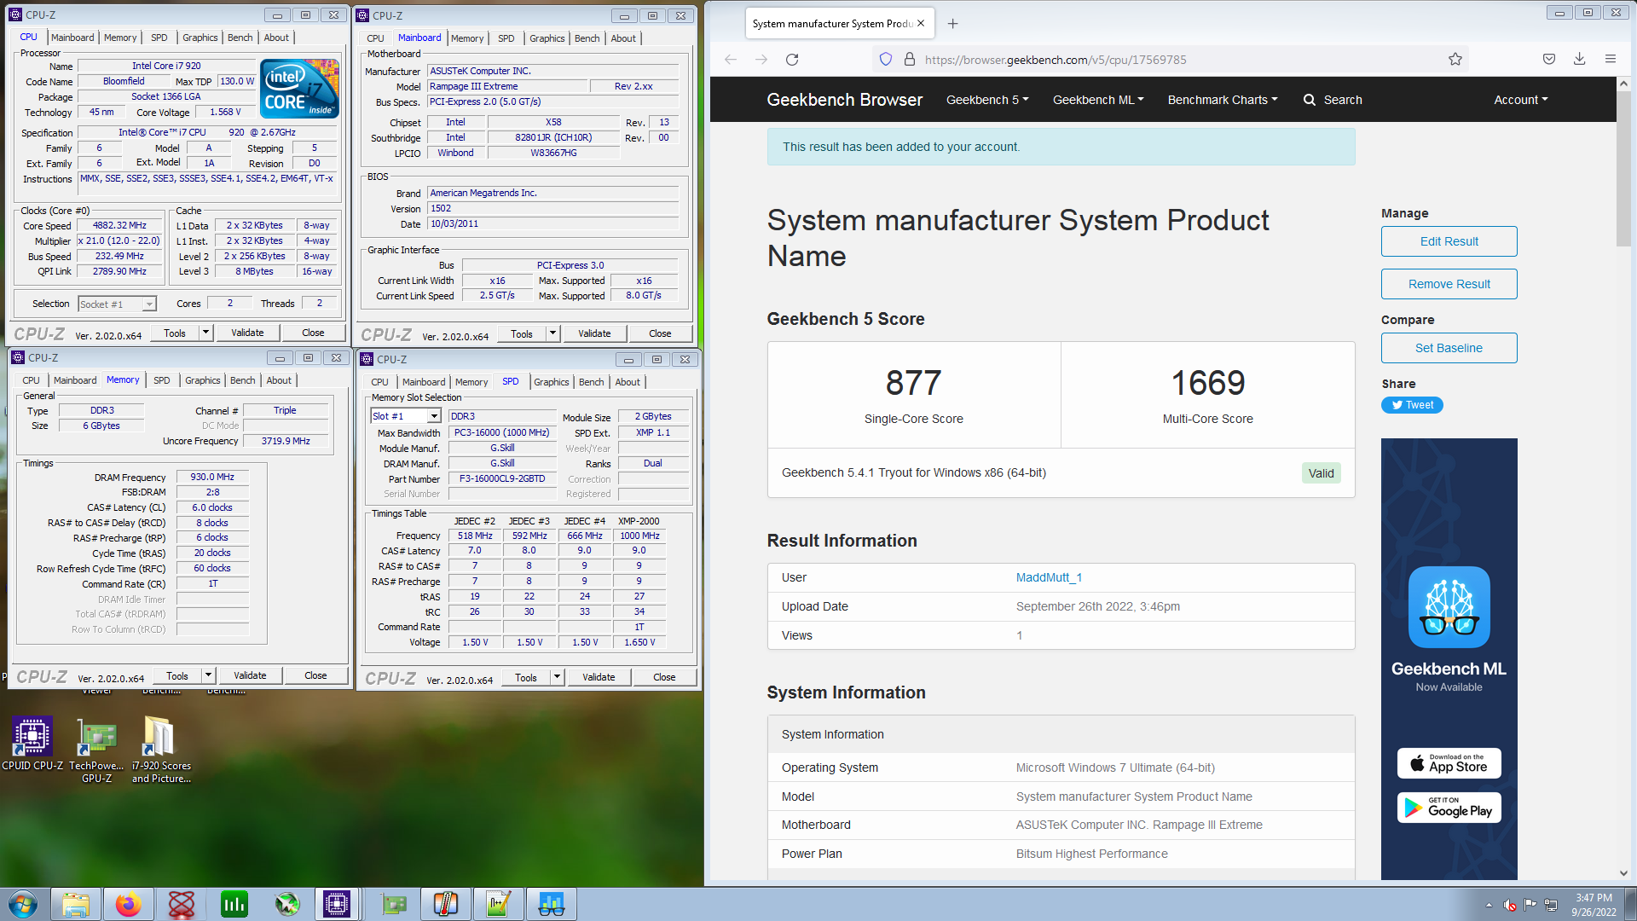Expand the Geekbench ML navbar dropdown
The width and height of the screenshot is (1637, 921).
[1098, 100]
